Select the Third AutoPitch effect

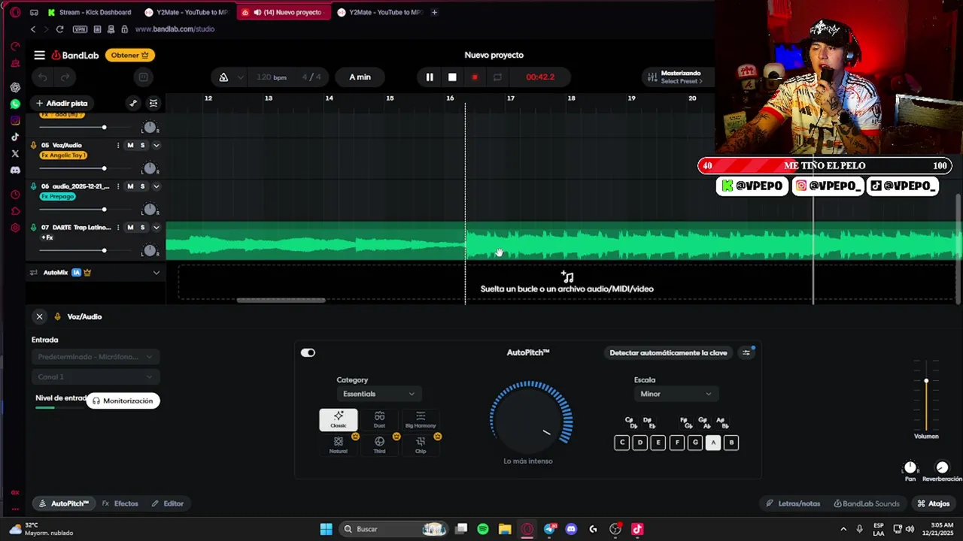tap(379, 444)
